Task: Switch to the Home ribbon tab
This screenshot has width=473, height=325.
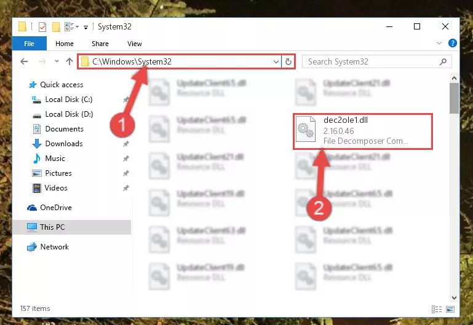Action: point(64,44)
